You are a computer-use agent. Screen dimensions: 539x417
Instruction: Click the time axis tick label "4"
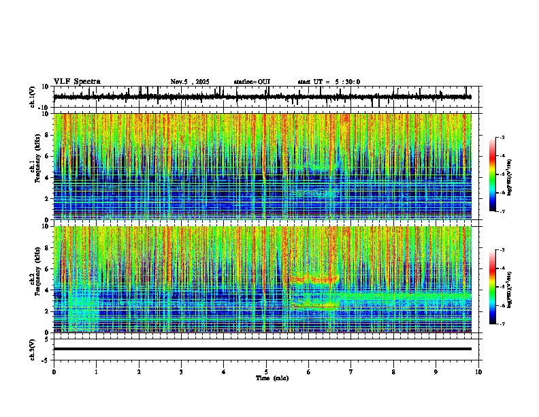[224, 372]
